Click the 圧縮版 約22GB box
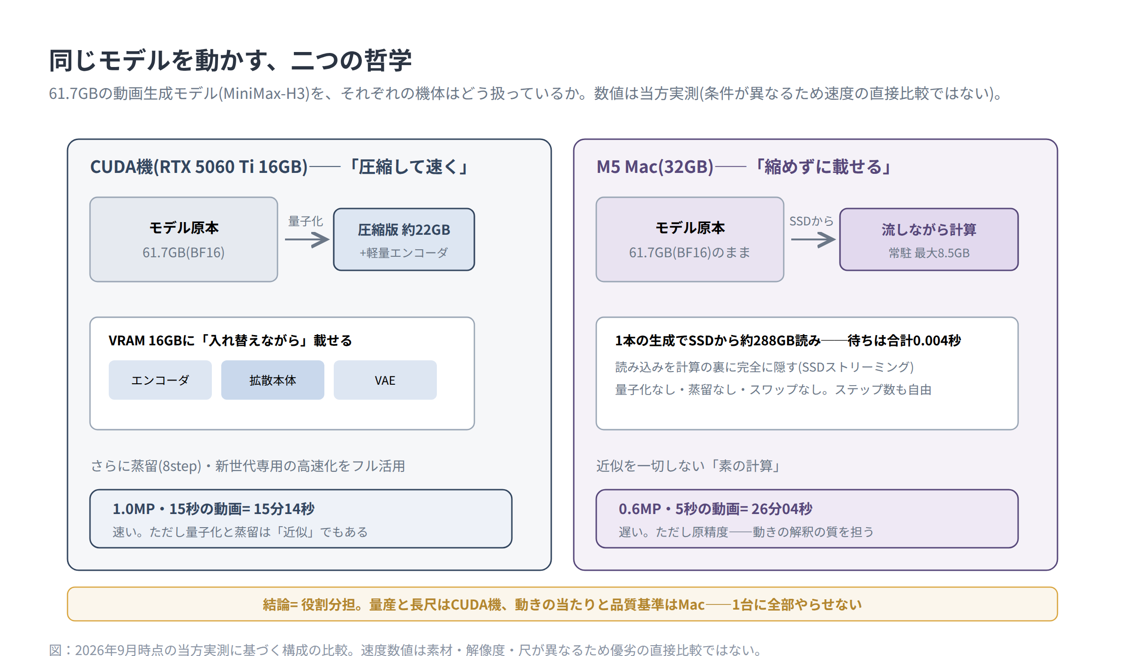 (404, 239)
